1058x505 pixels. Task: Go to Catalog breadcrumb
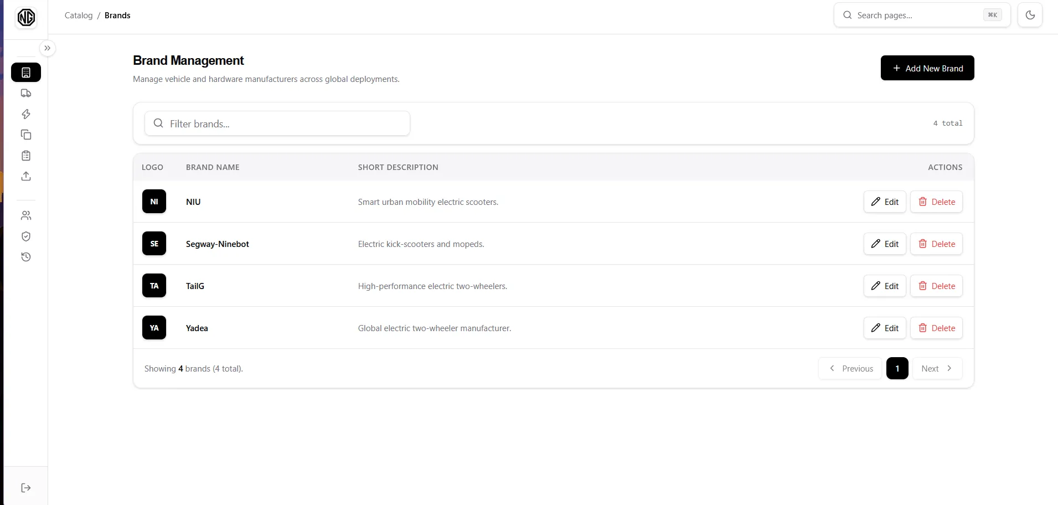coord(79,16)
